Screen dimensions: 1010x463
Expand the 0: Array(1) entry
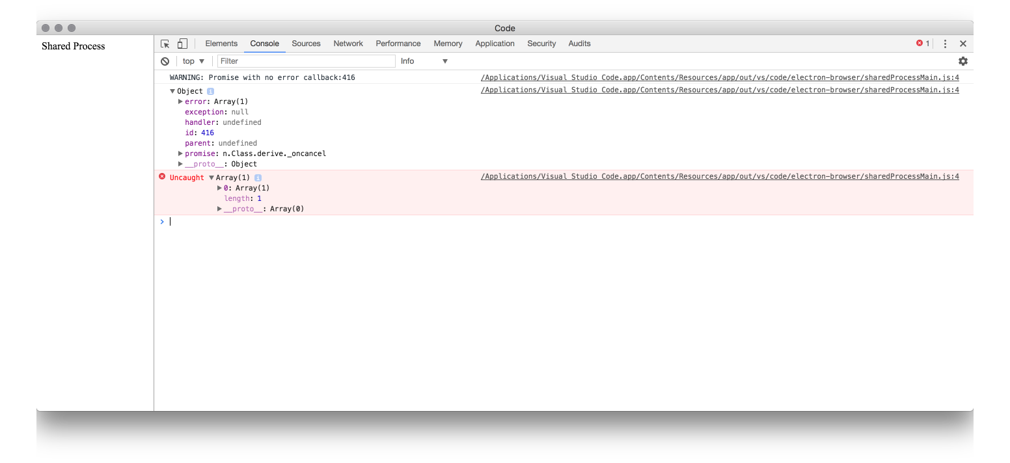pos(219,187)
